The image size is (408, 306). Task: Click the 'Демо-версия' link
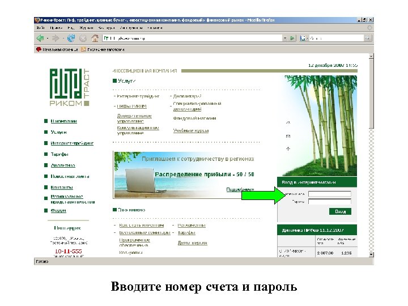193,243
